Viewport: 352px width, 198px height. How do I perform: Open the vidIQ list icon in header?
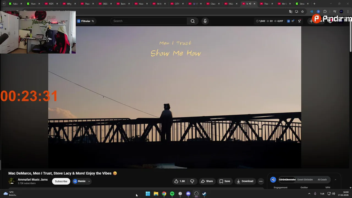pos(293,21)
